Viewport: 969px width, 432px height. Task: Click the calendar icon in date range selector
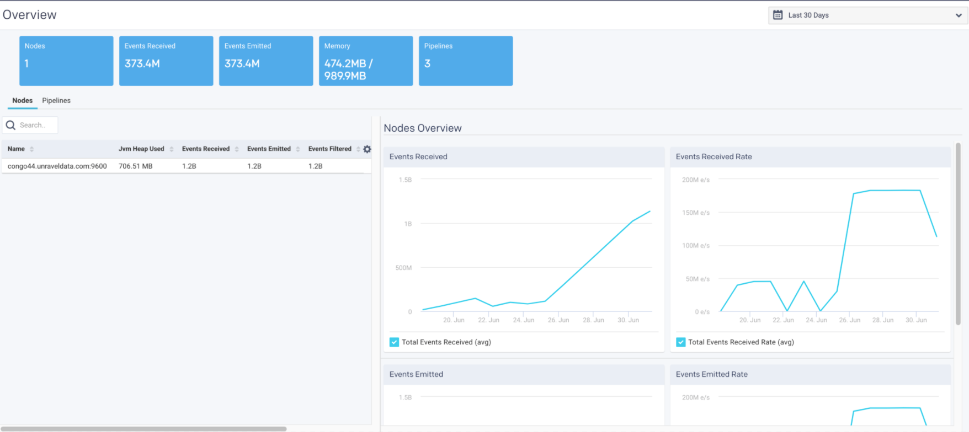(778, 15)
